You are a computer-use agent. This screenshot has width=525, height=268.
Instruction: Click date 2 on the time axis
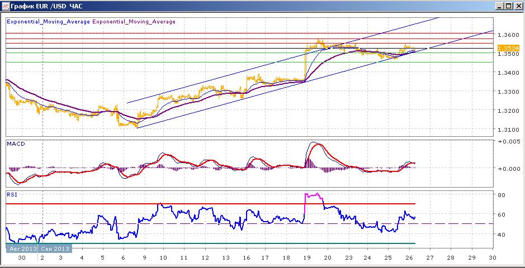pos(42,258)
